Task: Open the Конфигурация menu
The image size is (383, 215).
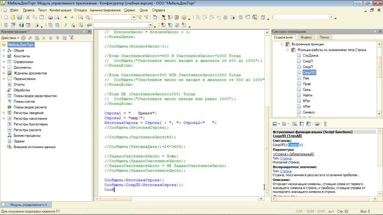Action: pos(60,10)
